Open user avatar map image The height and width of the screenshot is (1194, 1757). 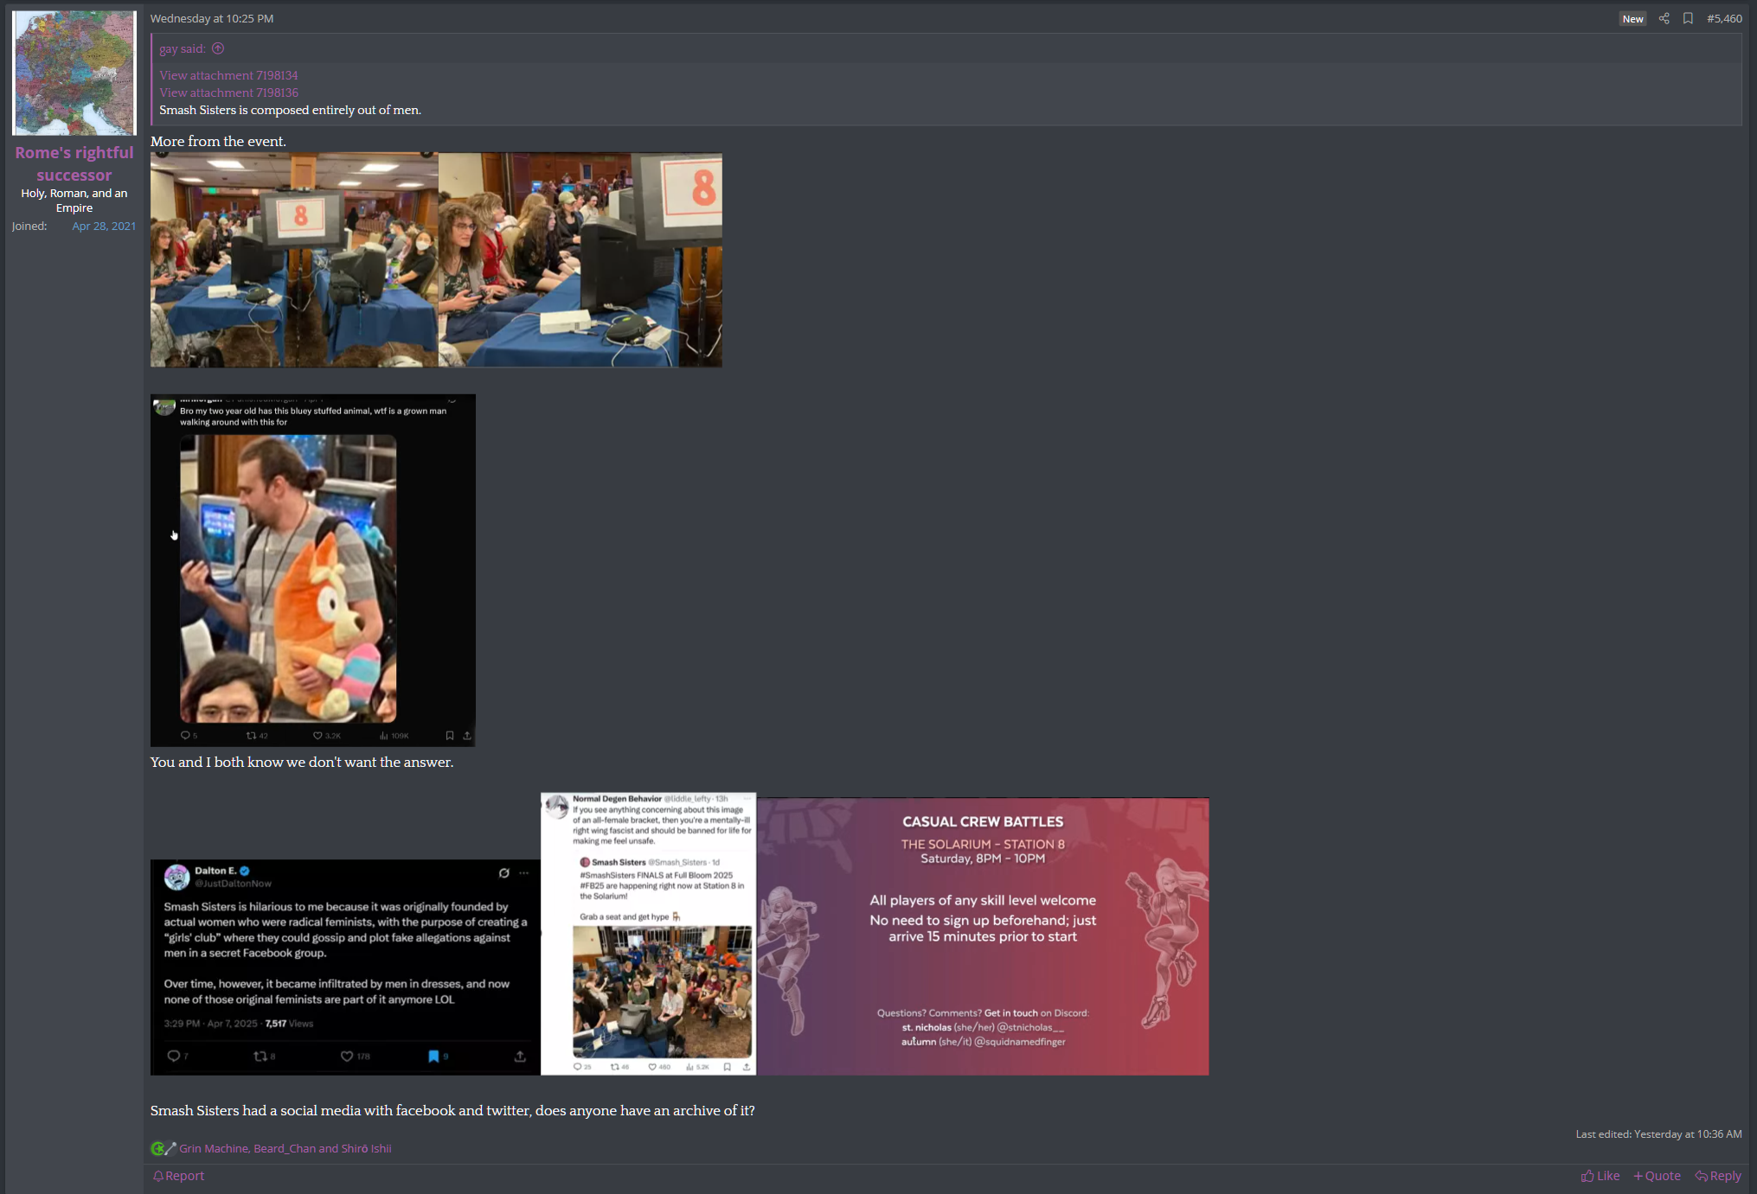click(74, 73)
